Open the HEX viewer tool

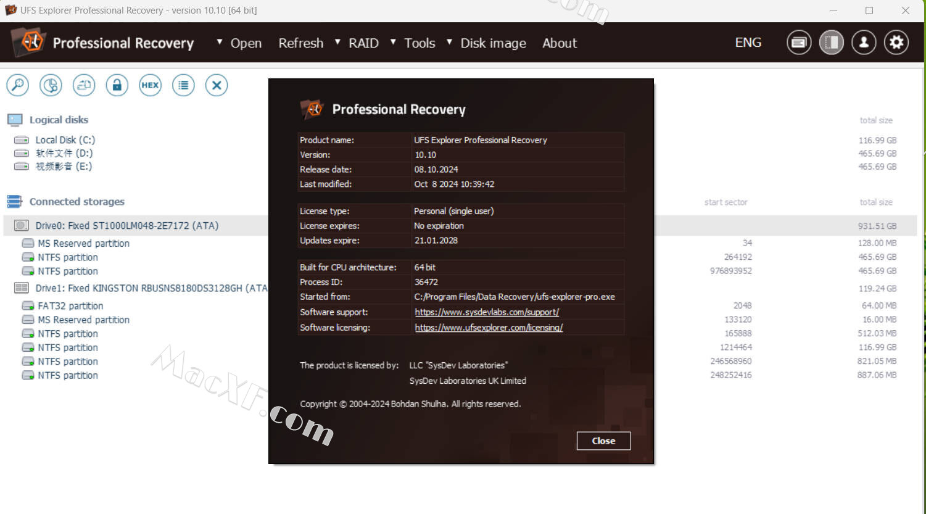pos(150,85)
